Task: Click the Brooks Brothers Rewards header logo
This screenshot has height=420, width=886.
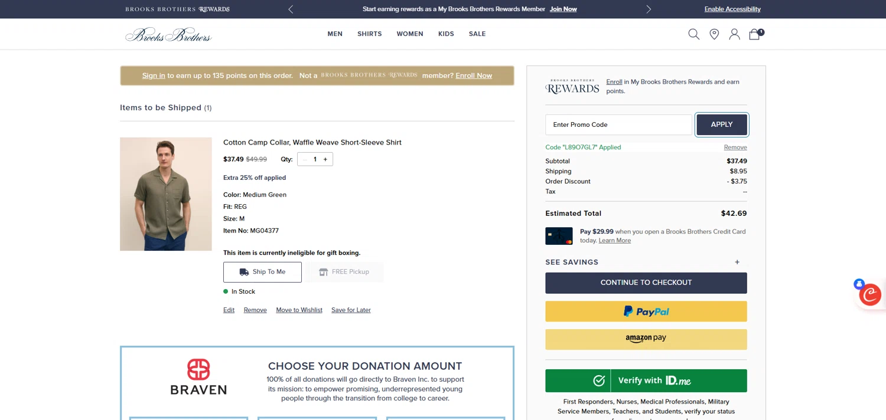Action: tap(177, 9)
